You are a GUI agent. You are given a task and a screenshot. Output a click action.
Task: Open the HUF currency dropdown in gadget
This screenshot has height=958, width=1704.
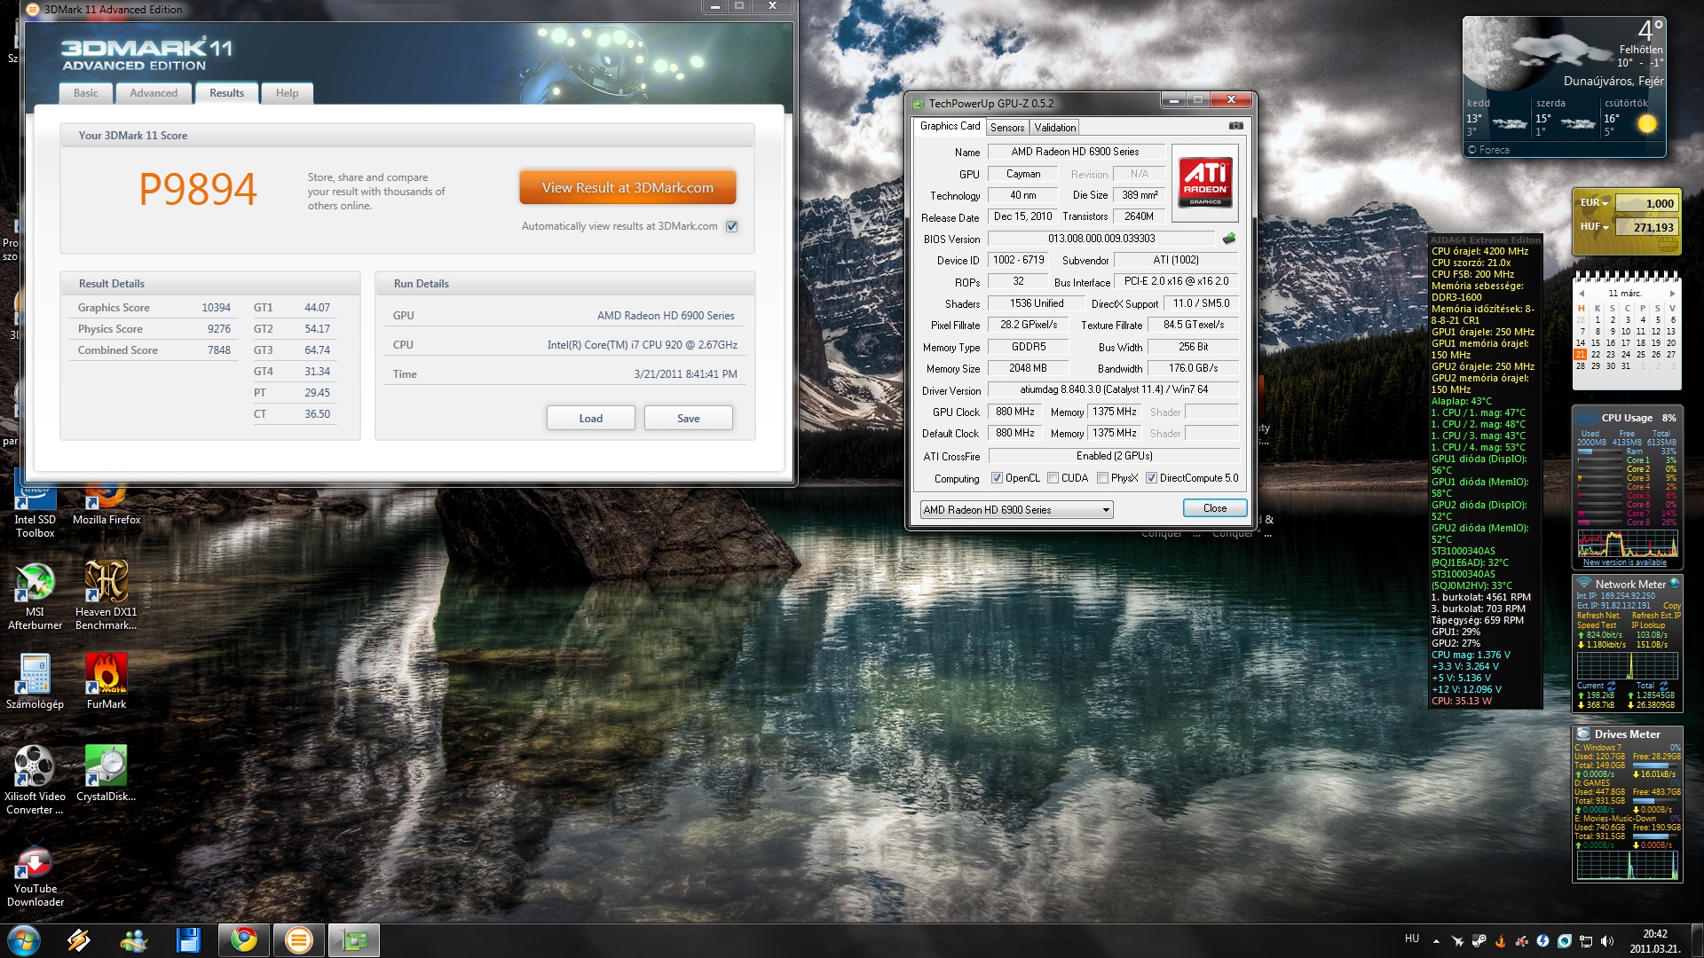coord(1594,227)
